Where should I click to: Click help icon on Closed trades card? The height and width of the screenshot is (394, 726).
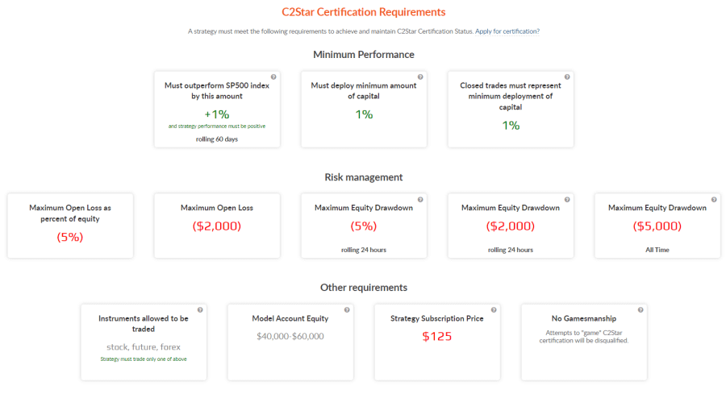click(x=567, y=77)
